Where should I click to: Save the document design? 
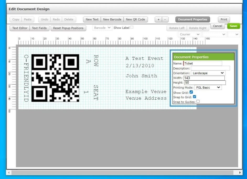(233, 26)
